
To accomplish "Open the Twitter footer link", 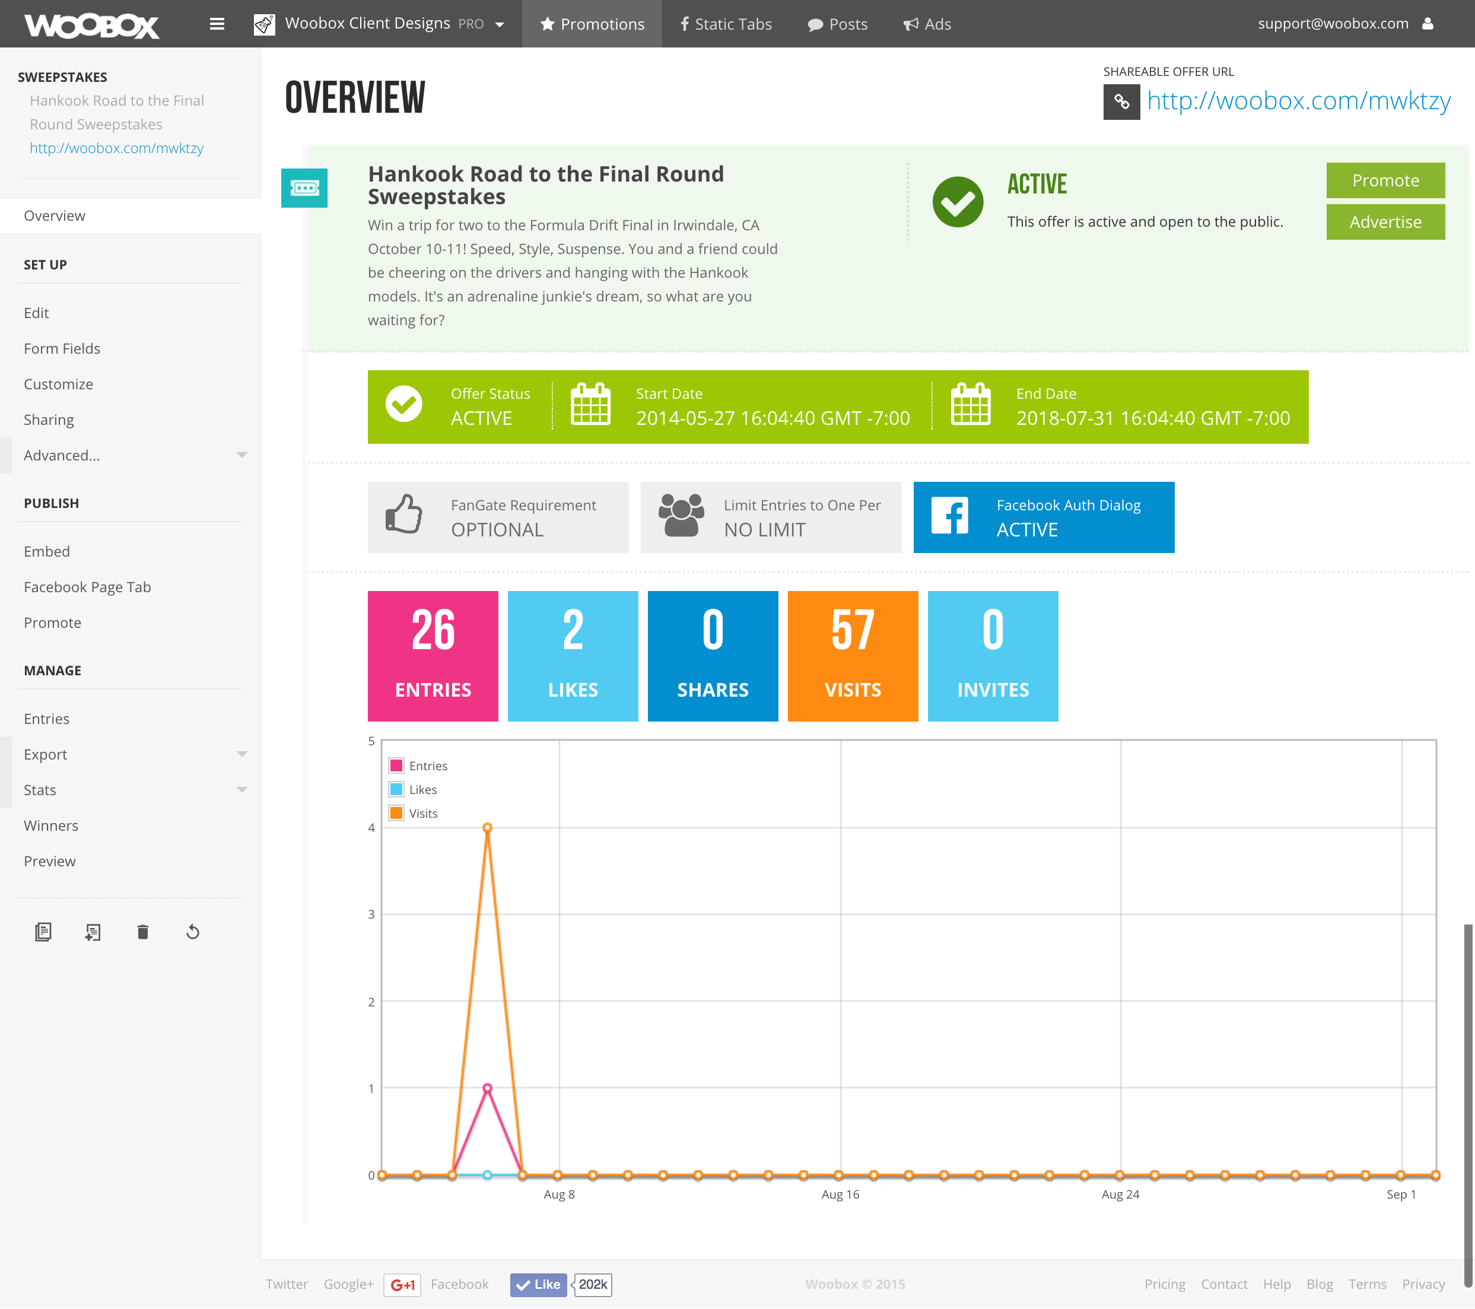I will click(x=287, y=1285).
